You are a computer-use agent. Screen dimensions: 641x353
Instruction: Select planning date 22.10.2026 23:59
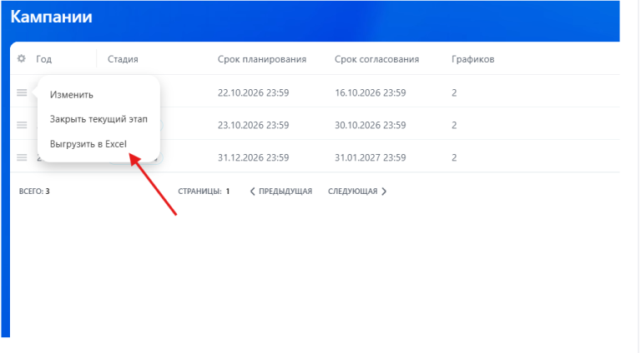253,92
